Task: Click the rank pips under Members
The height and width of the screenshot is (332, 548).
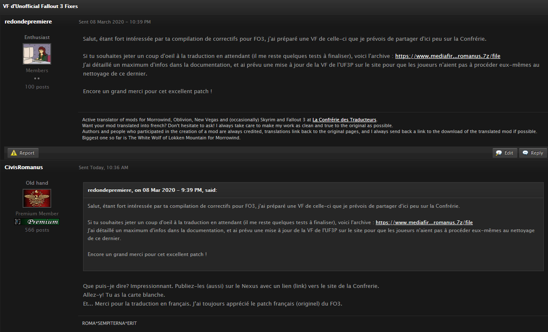Action: (x=37, y=78)
